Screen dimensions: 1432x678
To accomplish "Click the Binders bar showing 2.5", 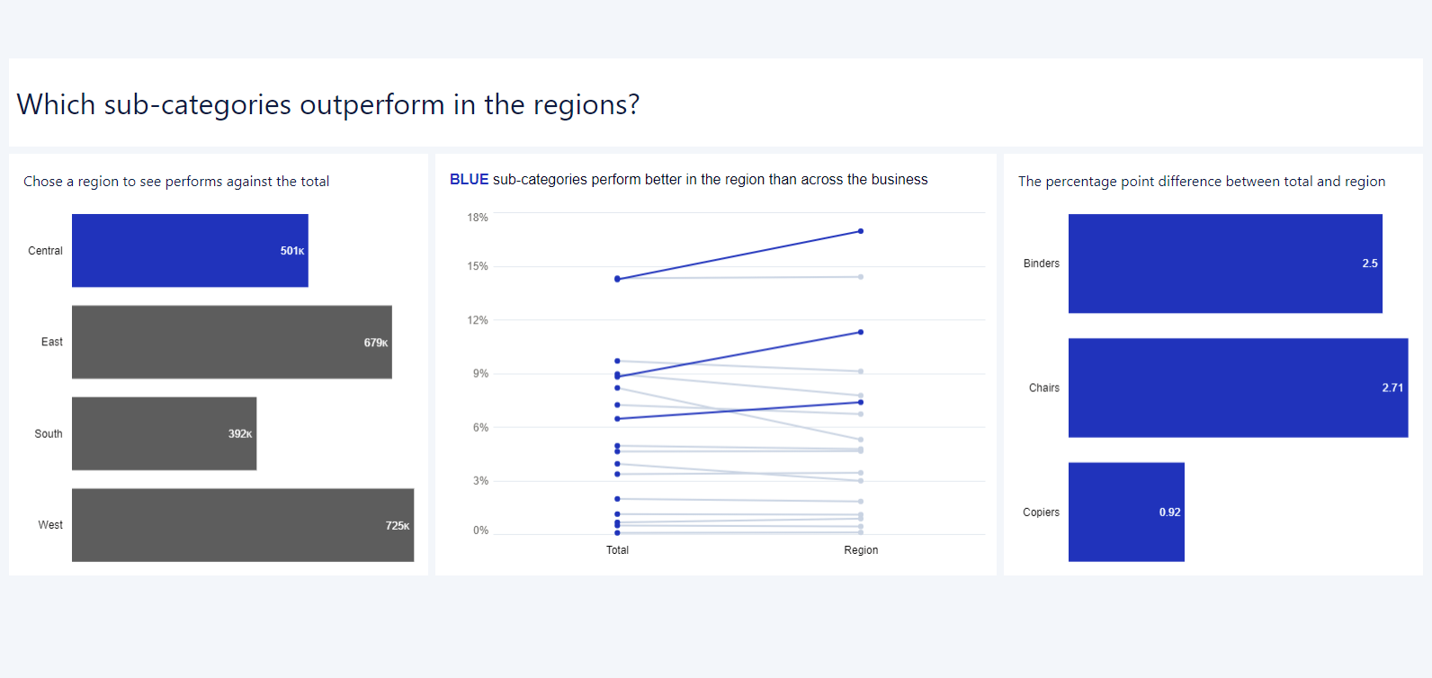I will coord(1224,263).
